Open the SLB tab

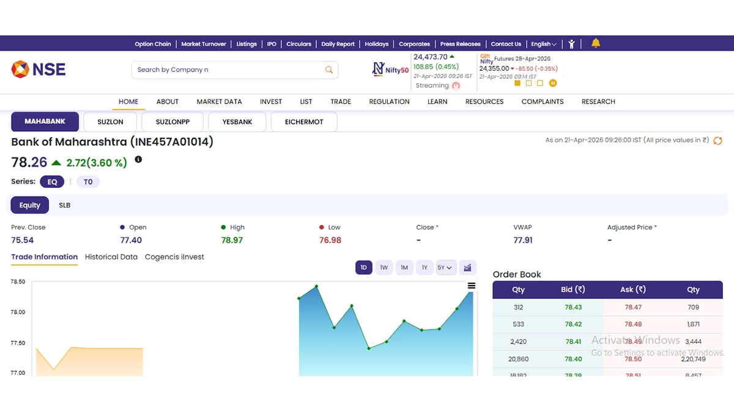tap(64, 205)
